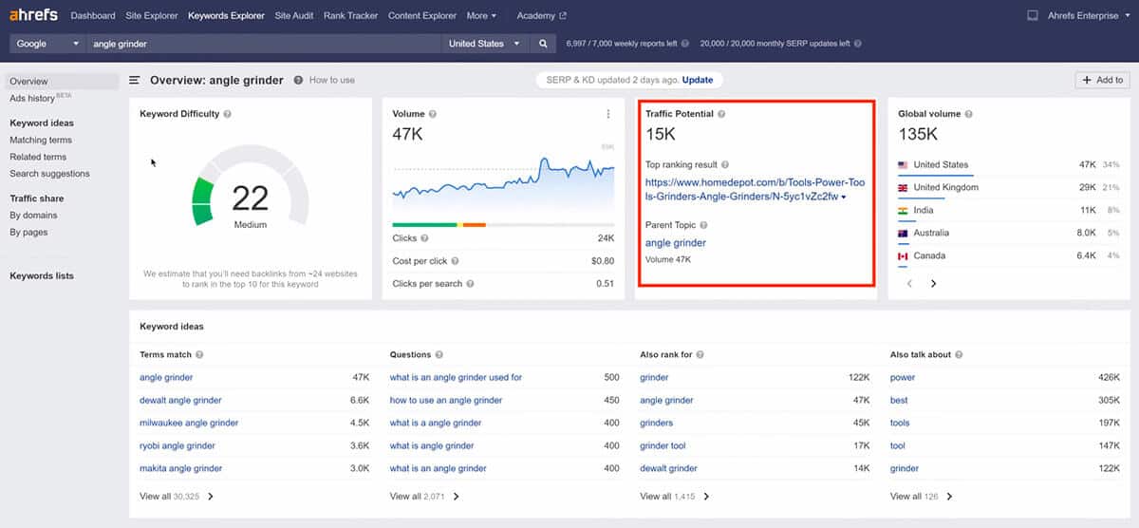Click the help icon next to Parent Topic
Image resolution: width=1139 pixels, height=528 pixels.
[703, 225]
